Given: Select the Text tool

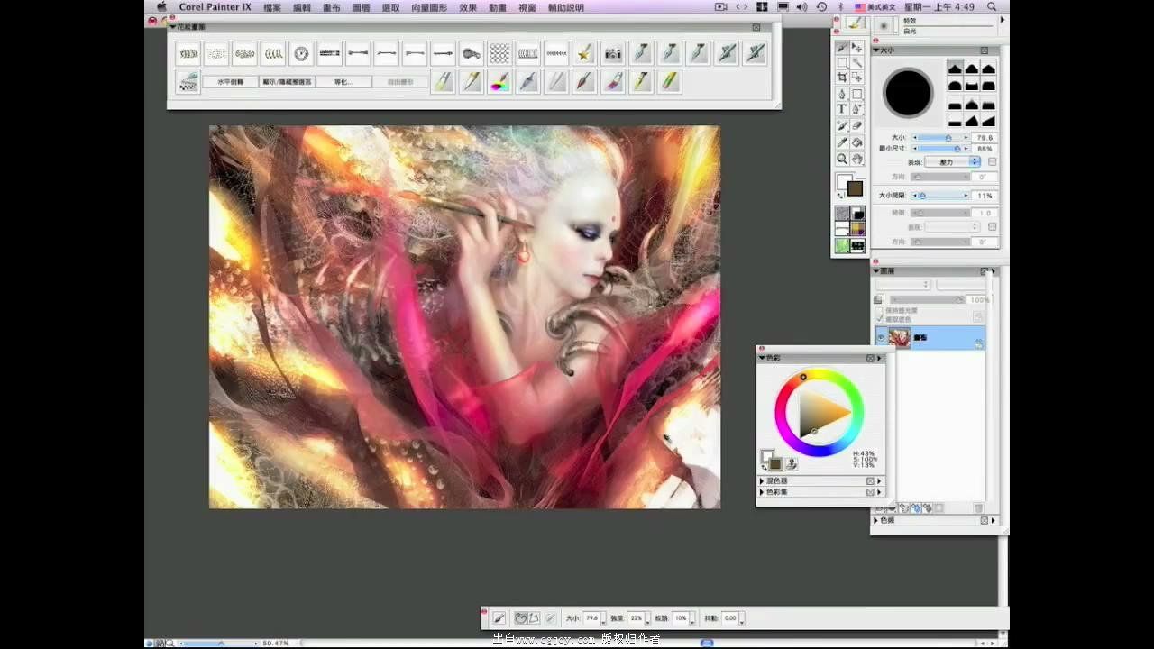Looking at the screenshot, I should pos(841,109).
